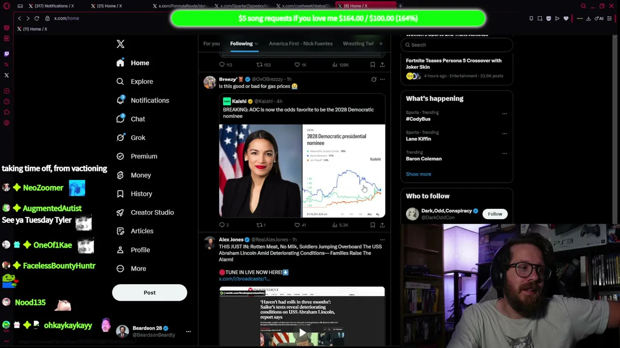Open the Fortnite Teases Persona 5 Crossover story
620x348 pixels.
pos(454,64)
